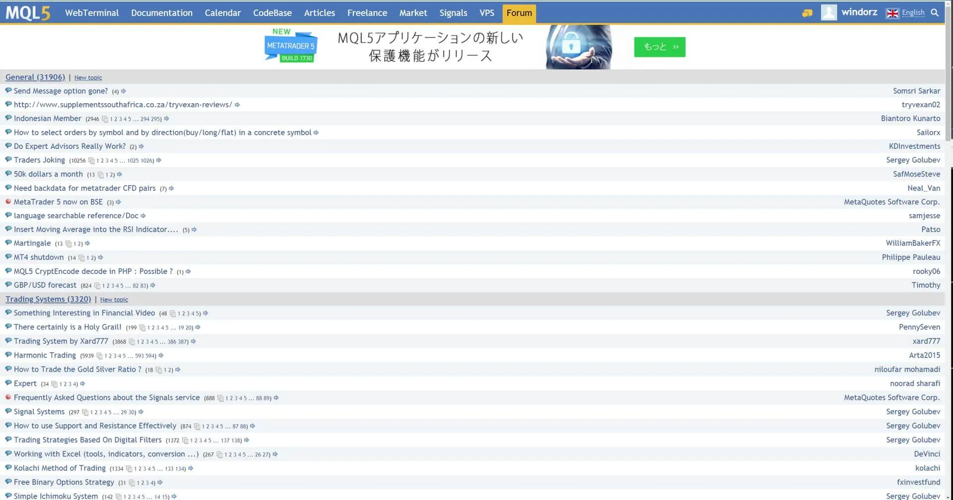Screen dimensions: 953x500
Task: Open page 295 of Indonesian Member topic
Action: click(156, 120)
